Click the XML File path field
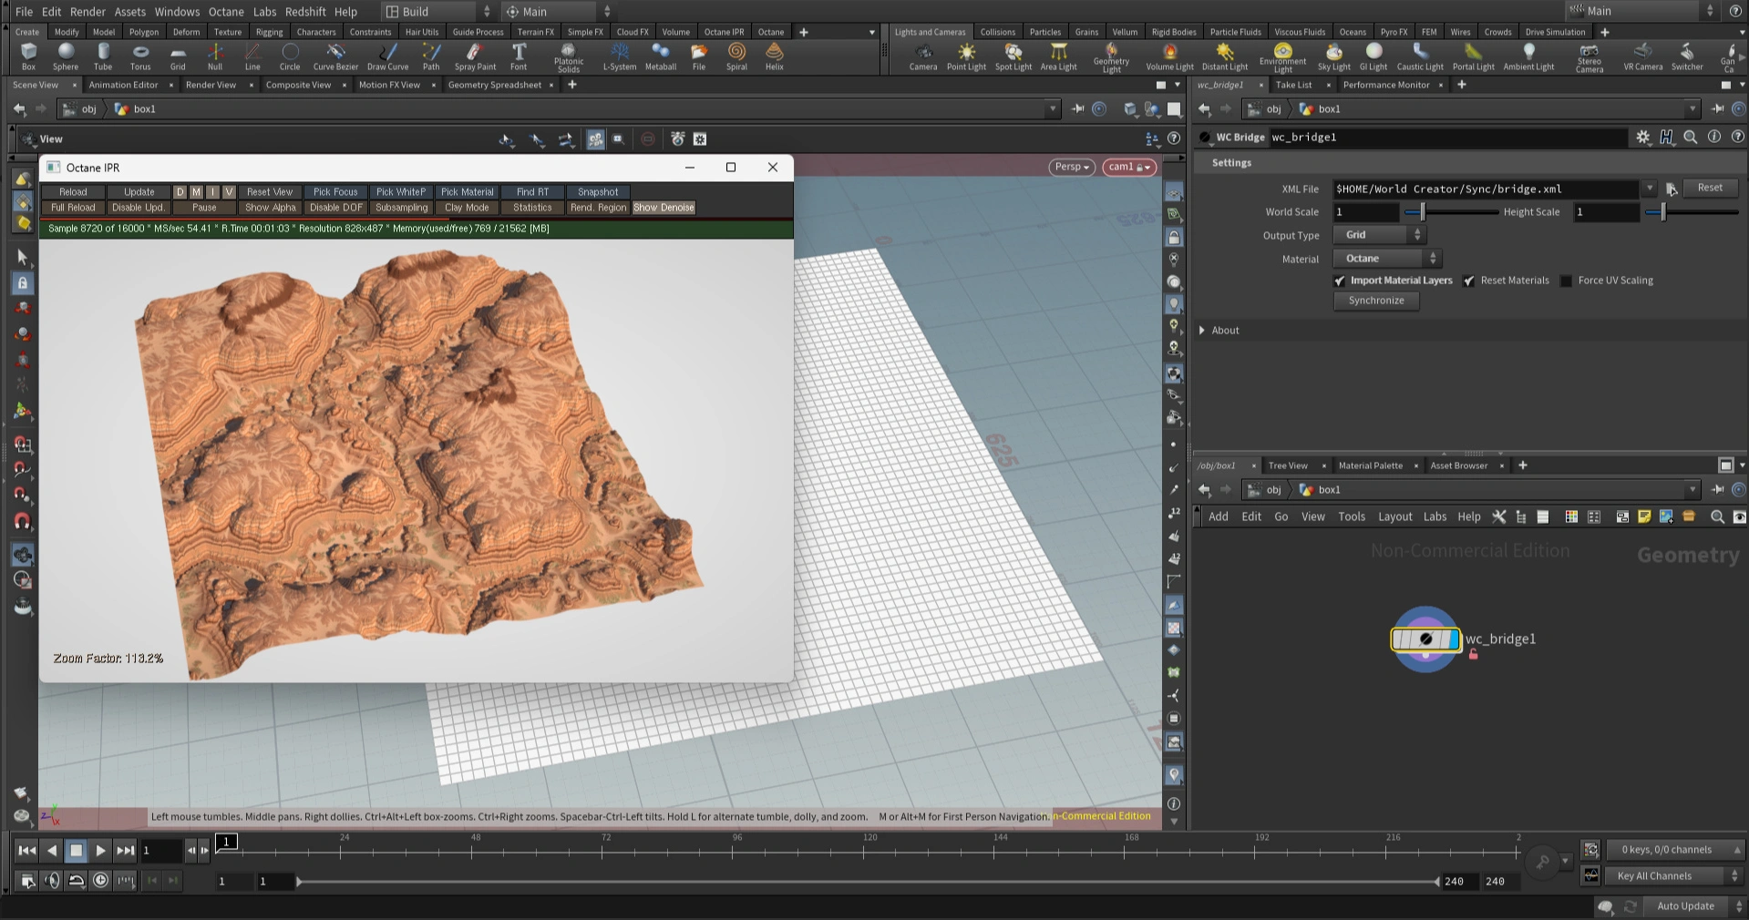1749x920 pixels. click(1486, 189)
